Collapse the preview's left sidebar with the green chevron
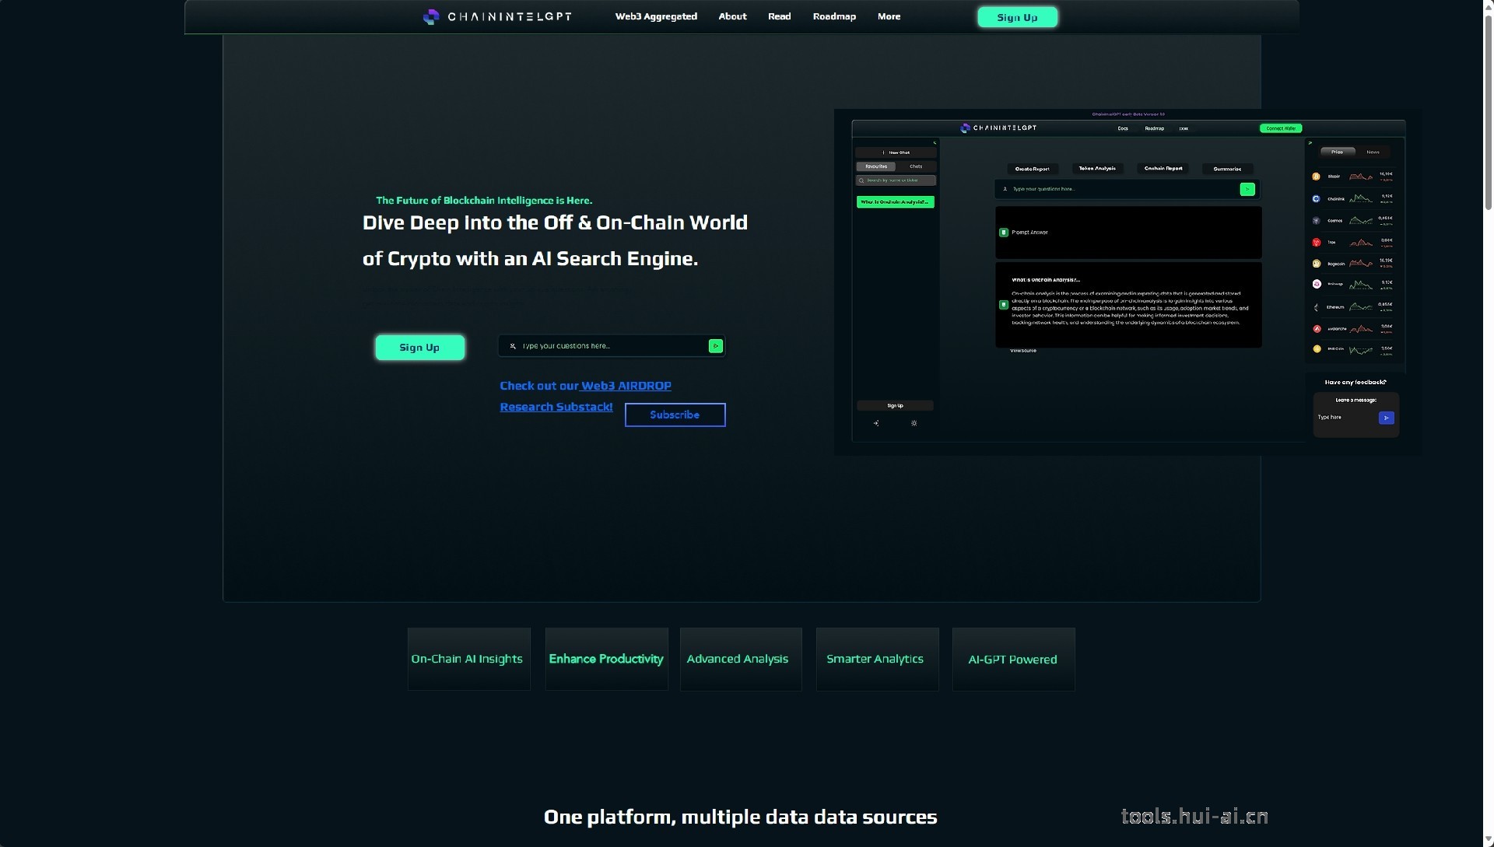Viewport: 1494px width, 847px height. (935, 143)
